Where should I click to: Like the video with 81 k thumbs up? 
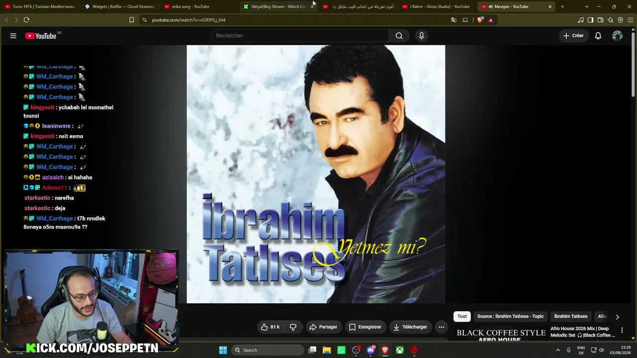[270, 327]
